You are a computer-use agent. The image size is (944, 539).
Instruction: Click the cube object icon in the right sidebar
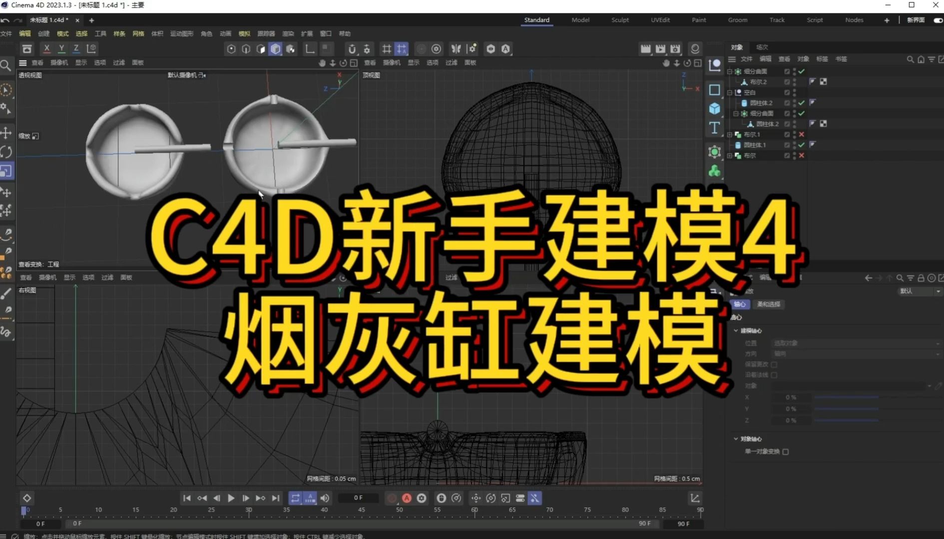715,108
